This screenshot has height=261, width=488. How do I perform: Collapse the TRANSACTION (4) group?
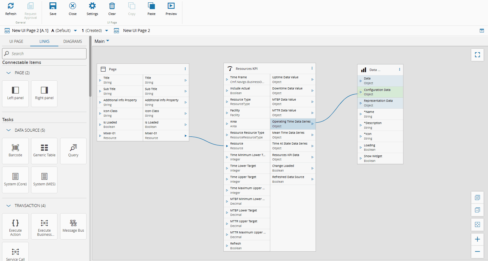9,206
